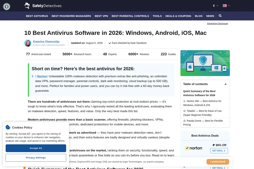Click the '48 Experts' stat
Screen dimensions: 254x169
coord(110,54)
